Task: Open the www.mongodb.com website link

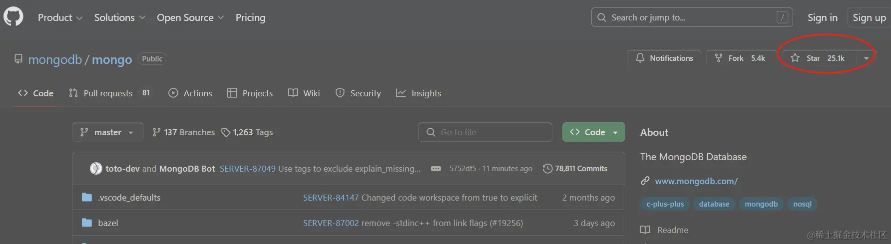Action: click(696, 181)
